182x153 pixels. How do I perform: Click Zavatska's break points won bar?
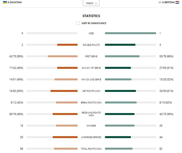point(67,102)
